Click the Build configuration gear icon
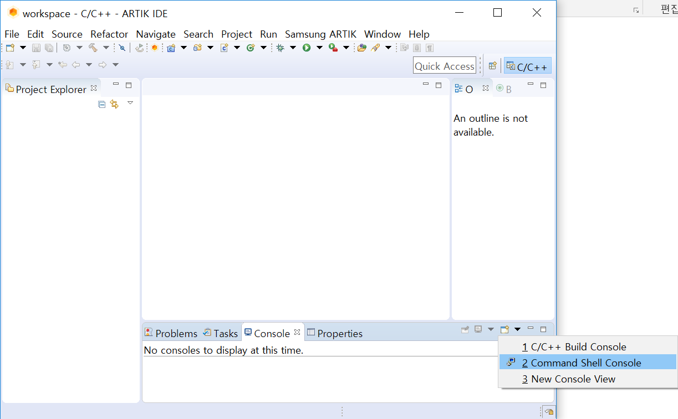This screenshot has height=419, width=678. point(67,48)
